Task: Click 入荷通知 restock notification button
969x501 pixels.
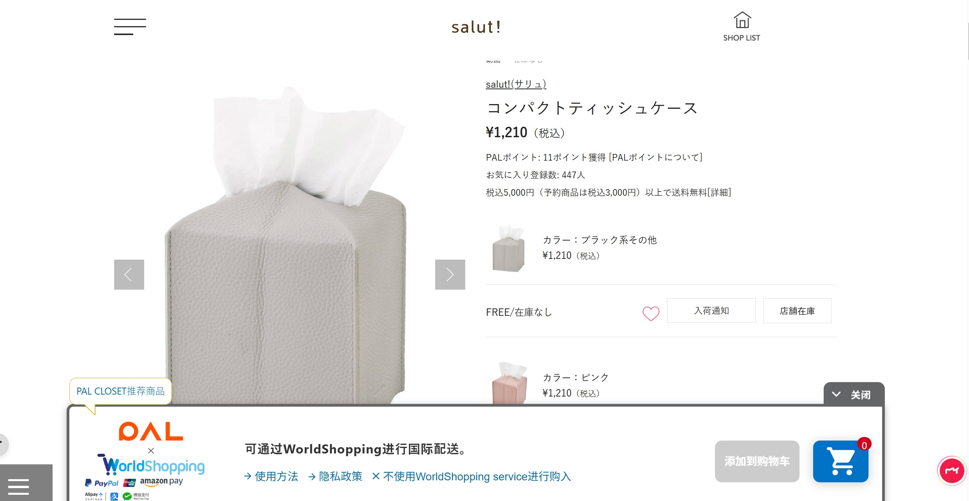Action: [711, 311]
